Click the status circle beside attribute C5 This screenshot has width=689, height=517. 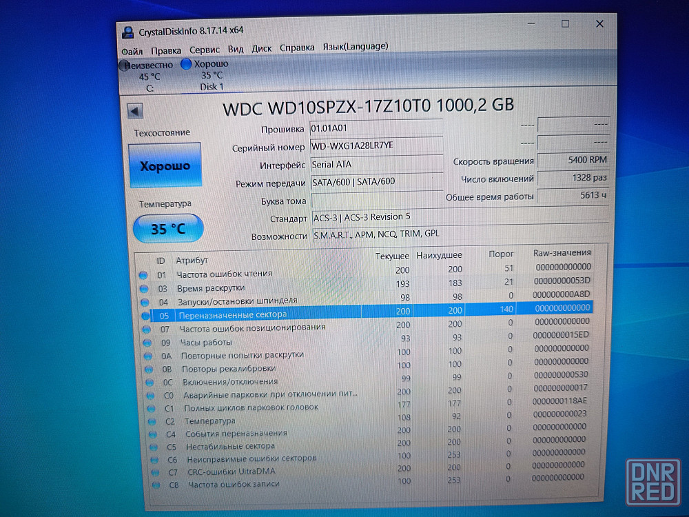pyautogui.click(x=154, y=447)
